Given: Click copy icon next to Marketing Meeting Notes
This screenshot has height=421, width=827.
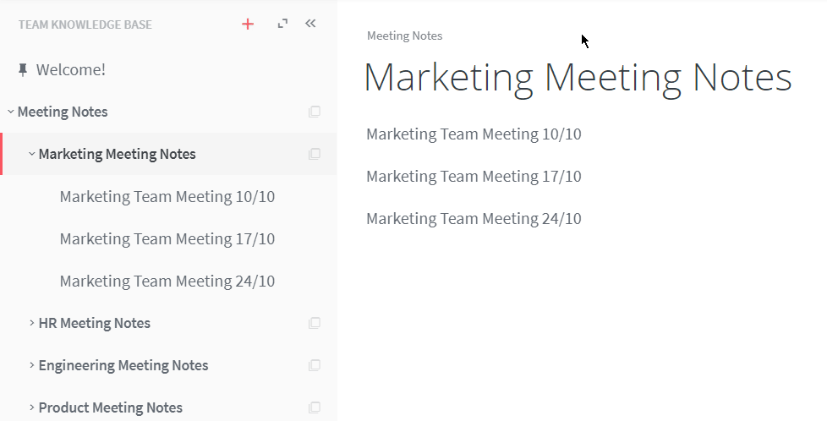Looking at the screenshot, I should tap(315, 154).
